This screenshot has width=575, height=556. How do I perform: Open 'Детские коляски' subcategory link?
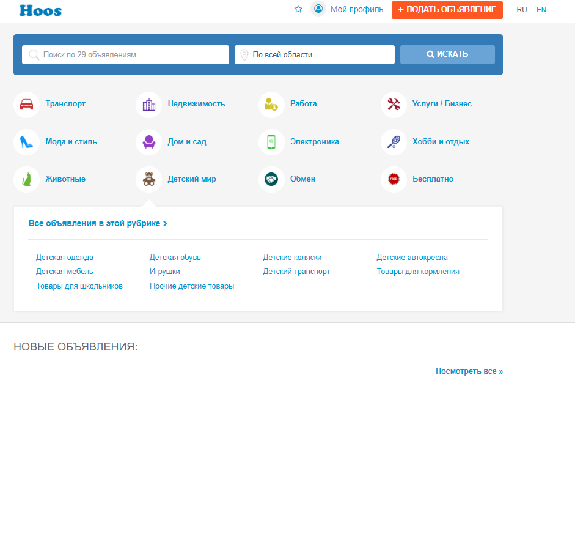point(292,258)
